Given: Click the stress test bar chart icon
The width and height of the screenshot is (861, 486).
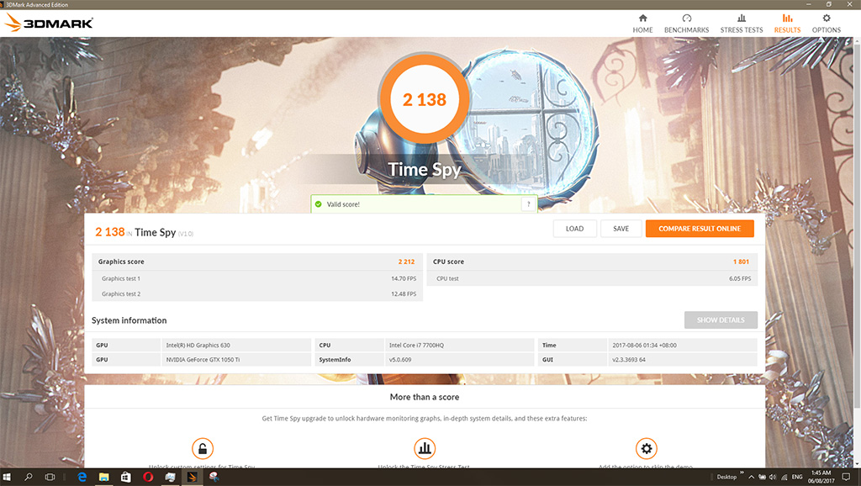Looking at the screenshot, I should 425,449.
